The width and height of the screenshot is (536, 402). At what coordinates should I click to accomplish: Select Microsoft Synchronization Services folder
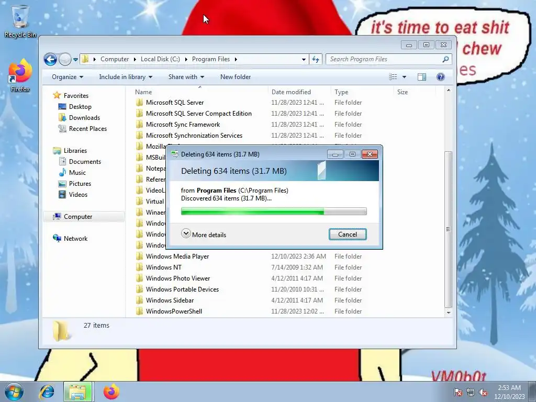194,136
